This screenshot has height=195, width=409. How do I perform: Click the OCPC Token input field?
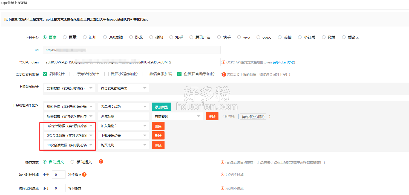[131, 62]
